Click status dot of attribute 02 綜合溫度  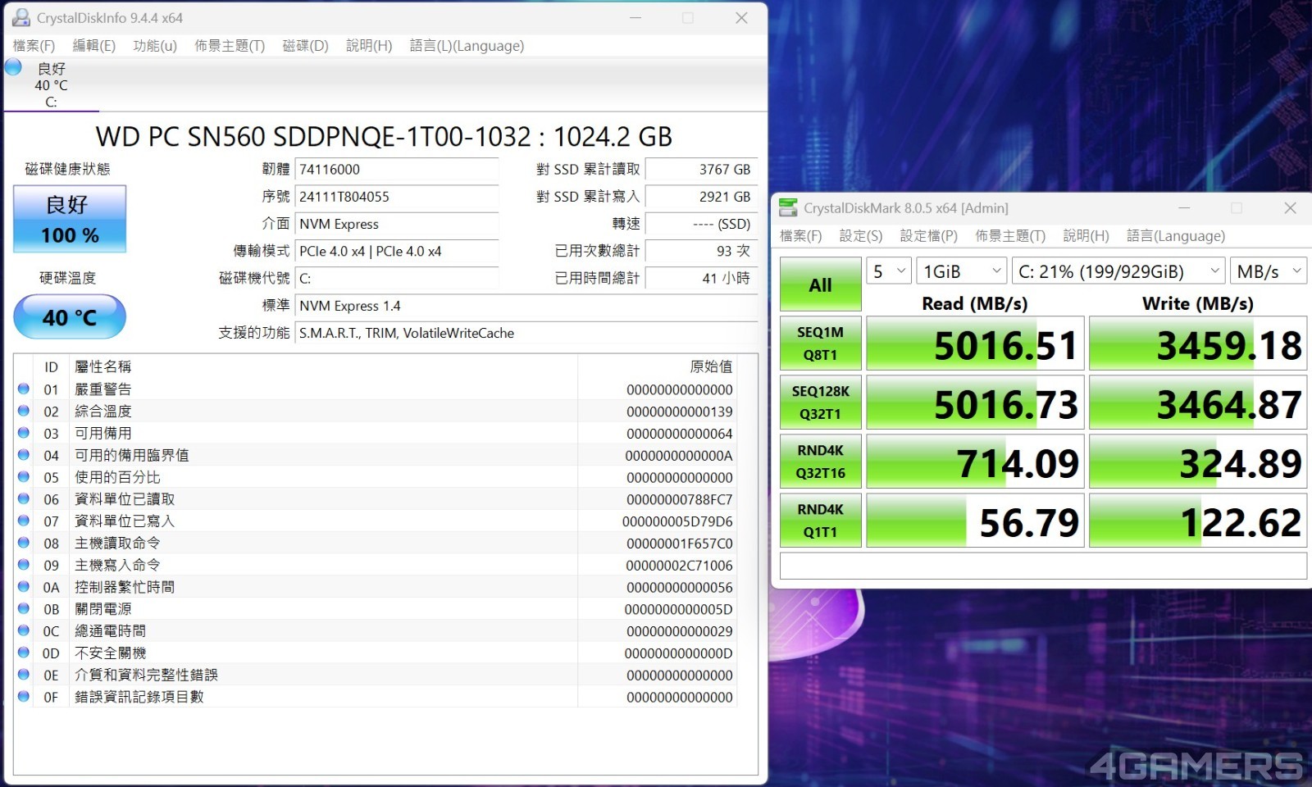tap(24, 411)
